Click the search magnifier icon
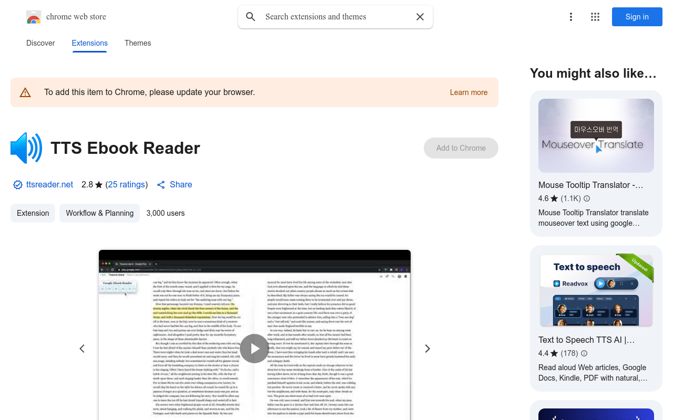 pos(251,17)
